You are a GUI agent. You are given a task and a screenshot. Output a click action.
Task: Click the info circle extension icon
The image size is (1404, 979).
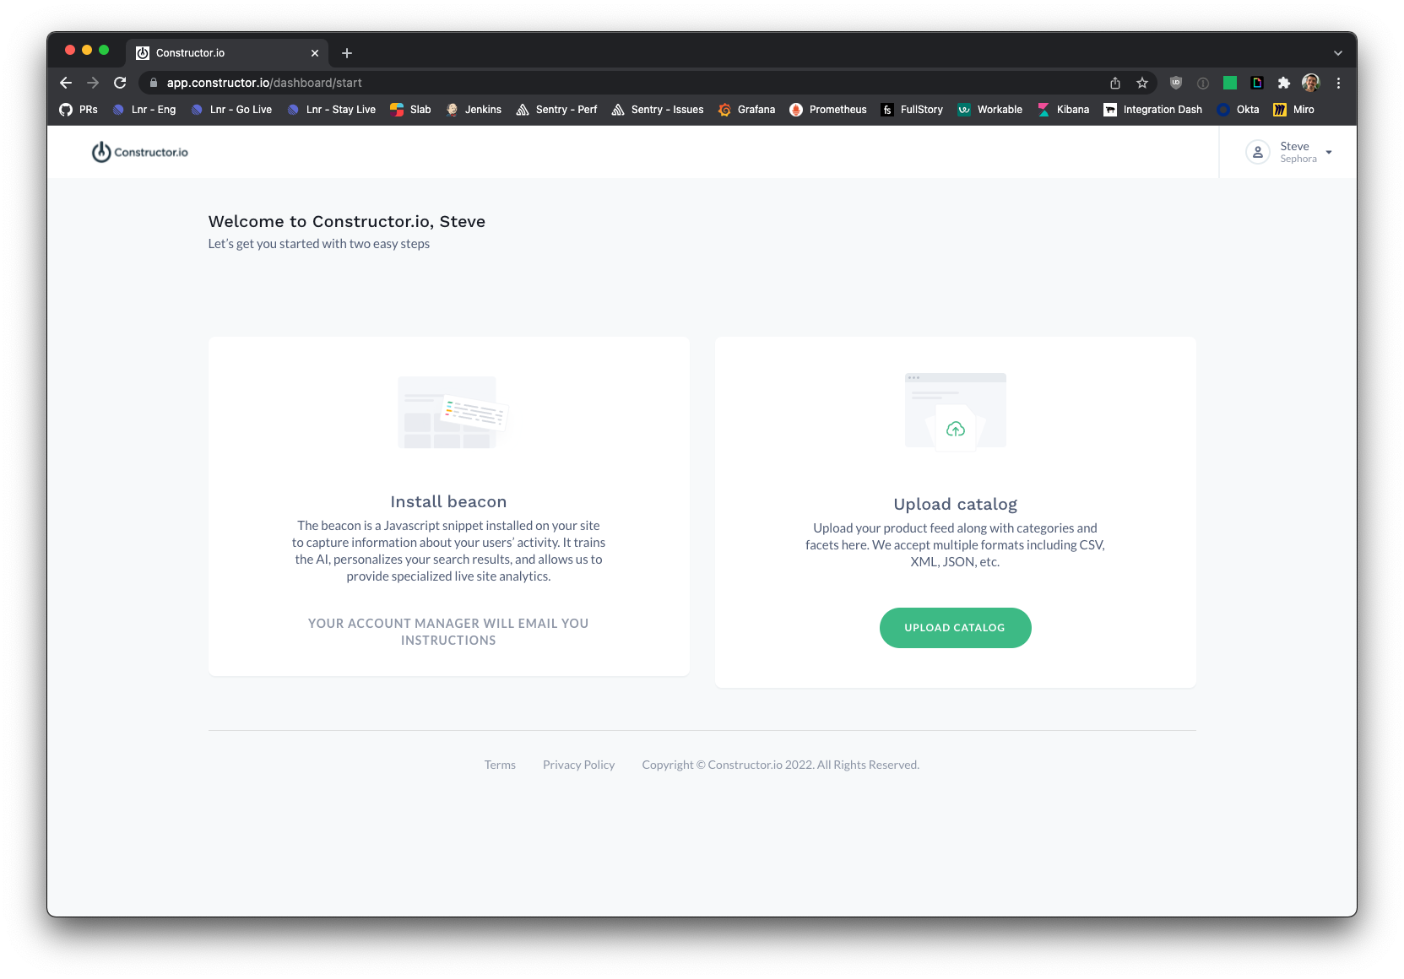tap(1202, 83)
